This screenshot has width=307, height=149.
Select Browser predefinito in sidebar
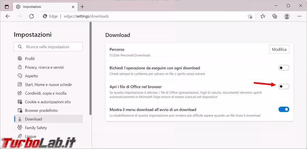(41, 110)
